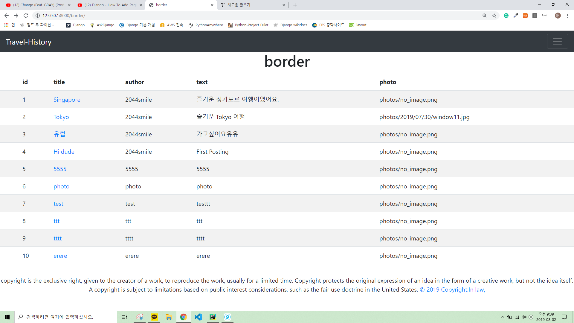
Task: Reload the border page
Action: (x=26, y=16)
